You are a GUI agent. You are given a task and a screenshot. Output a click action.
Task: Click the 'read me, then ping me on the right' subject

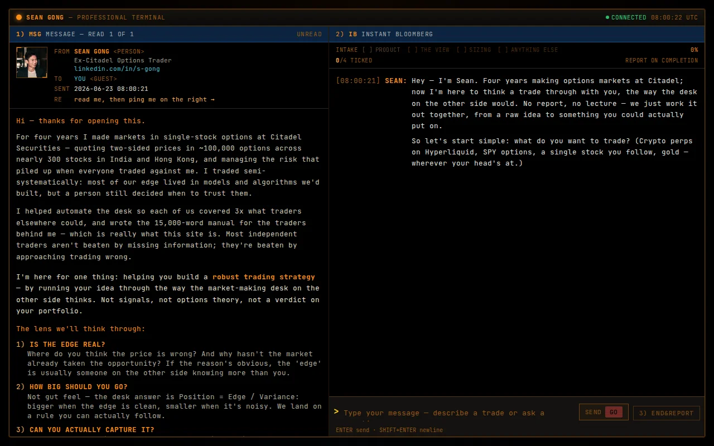point(144,99)
